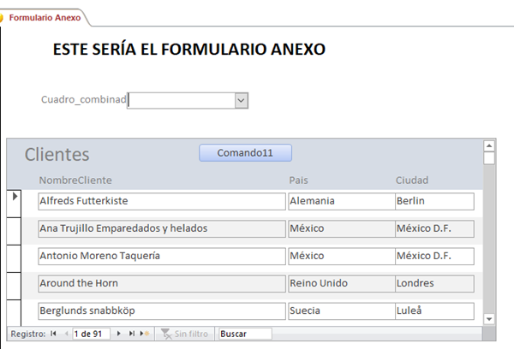Screen dimensions: 514x349
Task: Click the Sin filtro filter icon
Action: pos(166,334)
